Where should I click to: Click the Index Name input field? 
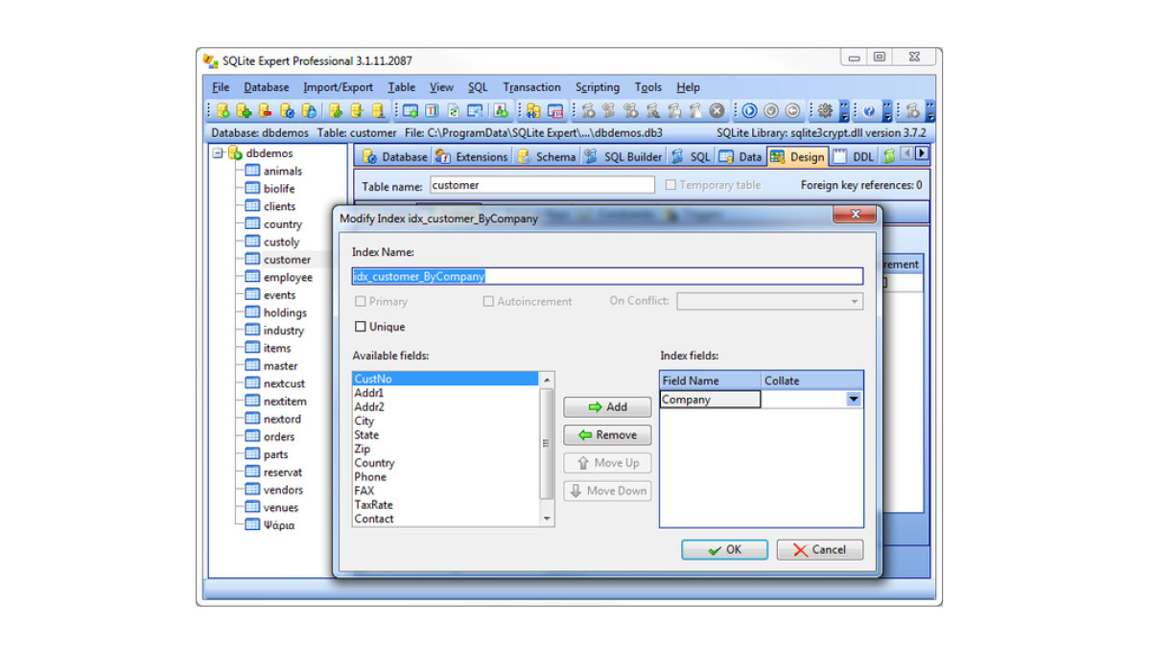pyautogui.click(x=607, y=276)
